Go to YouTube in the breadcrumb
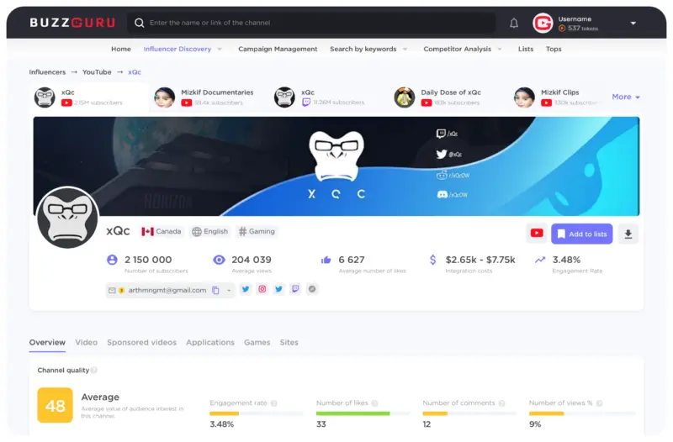Image resolution: width=673 pixels, height=442 pixels. tap(97, 72)
